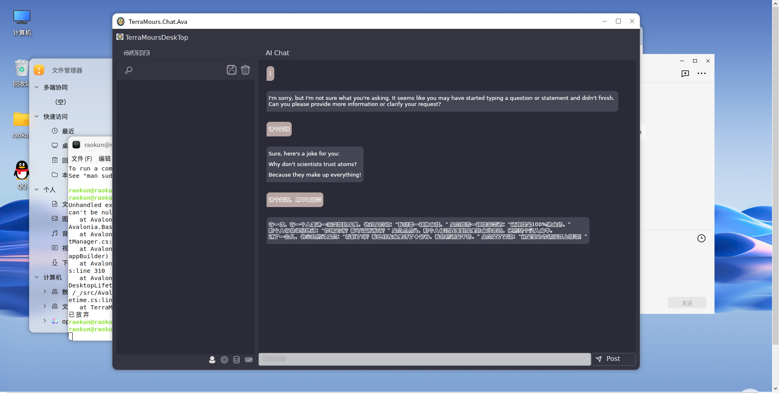
Task: Click the pictures icon under 个人
Action: pyautogui.click(x=55, y=218)
